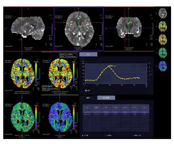
Task: Select the first radio option under statistics table
Action: click(x=83, y=135)
